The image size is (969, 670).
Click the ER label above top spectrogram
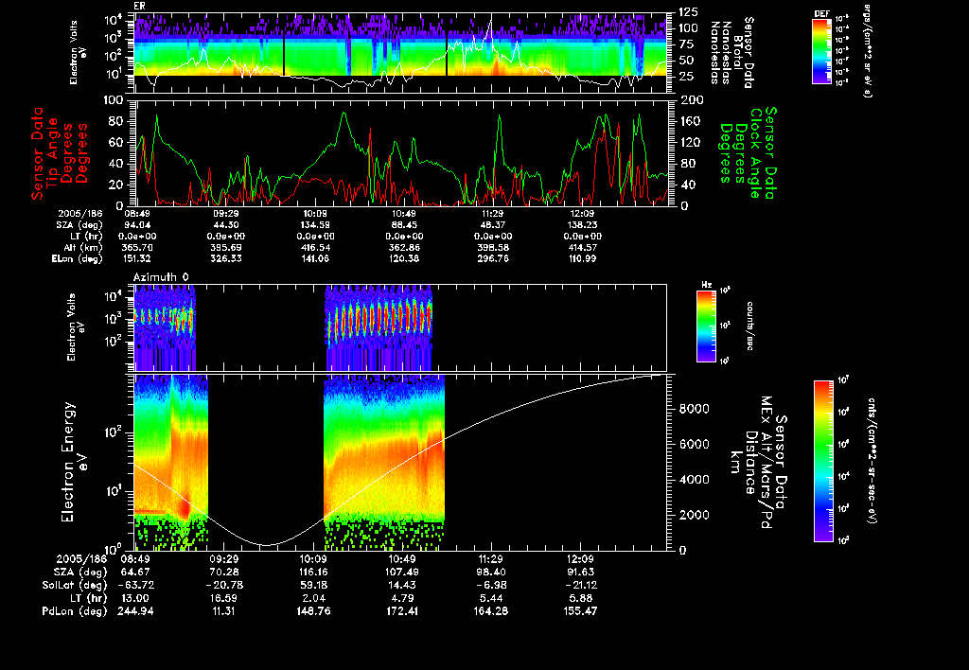(140, 6)
